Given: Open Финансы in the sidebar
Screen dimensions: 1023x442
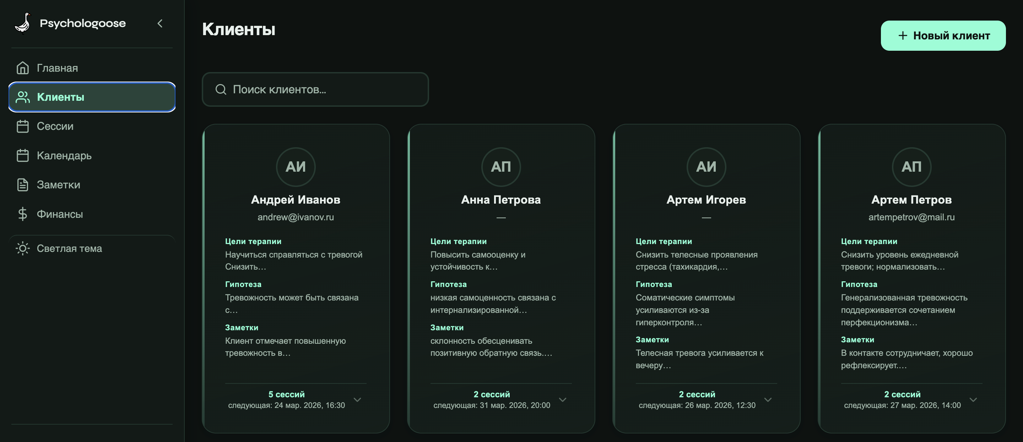Looking at the screenshot, I should [x=92, y=214].
